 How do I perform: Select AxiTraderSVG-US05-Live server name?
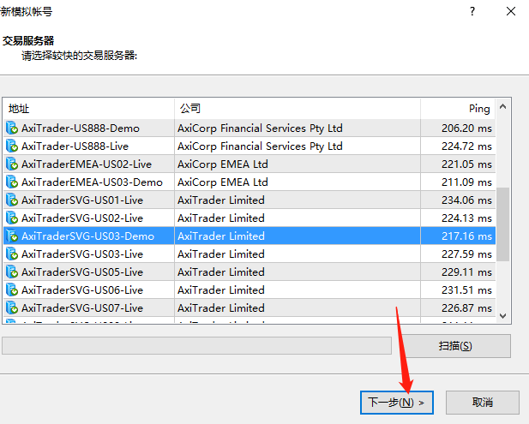click(x=82, y=272)
